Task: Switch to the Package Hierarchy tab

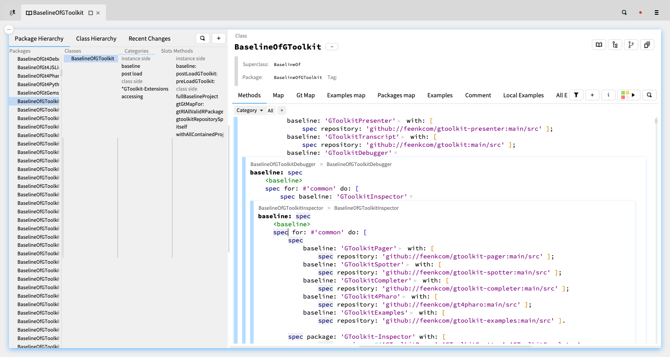Action: click(39, 38)
